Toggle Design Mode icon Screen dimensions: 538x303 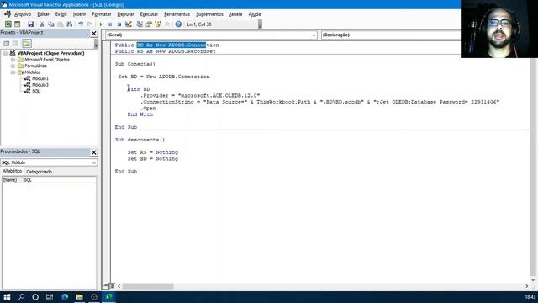click(129, 24)
